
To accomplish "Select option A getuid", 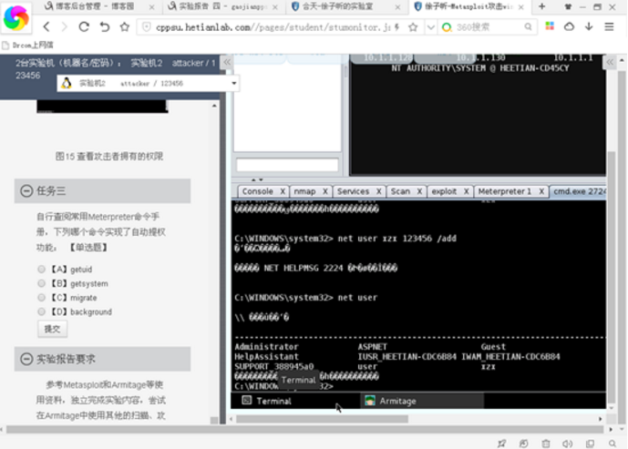I will tap(41, 269).
